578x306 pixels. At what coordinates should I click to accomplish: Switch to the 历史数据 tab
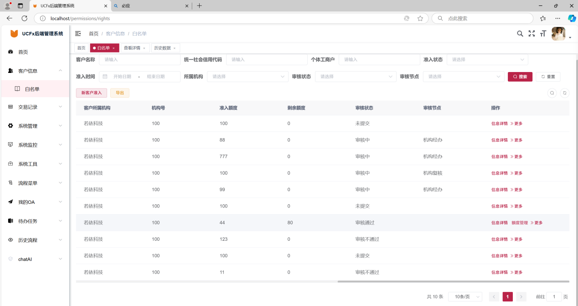click(162, 48)
